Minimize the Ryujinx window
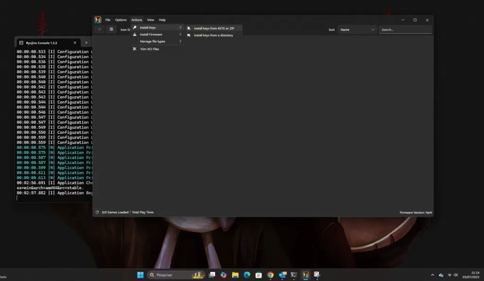484x281 pixels. click(x=403, y=20)
